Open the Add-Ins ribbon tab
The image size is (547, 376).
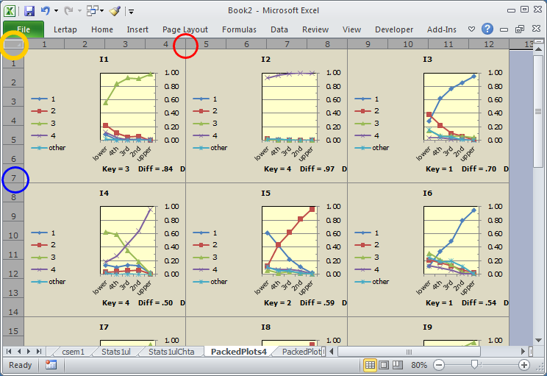pyautogui.click(x=442, y=29)
